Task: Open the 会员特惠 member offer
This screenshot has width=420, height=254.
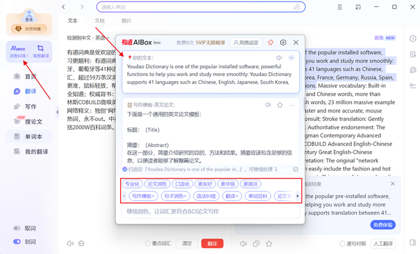Action: (29, 29)
